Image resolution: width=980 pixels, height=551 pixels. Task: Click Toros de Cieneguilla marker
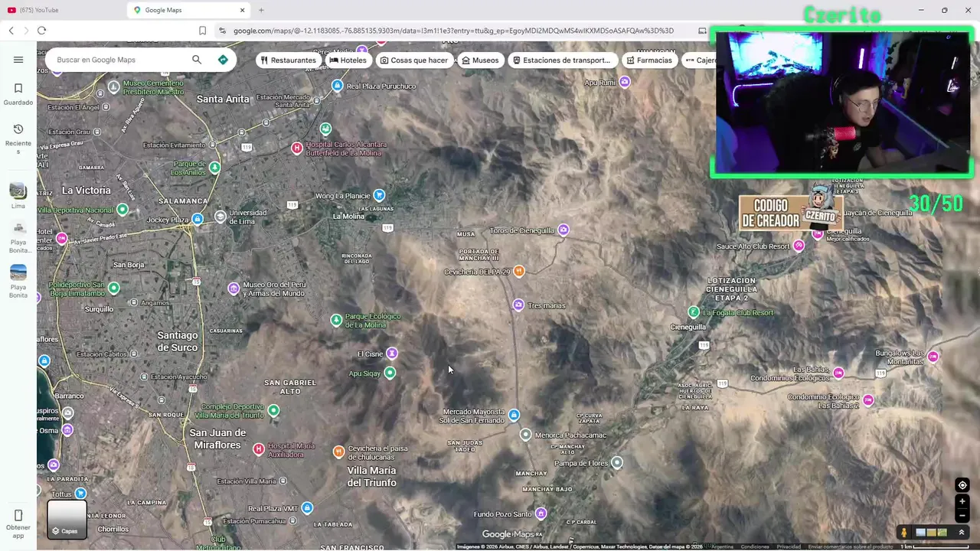(563, 230)
